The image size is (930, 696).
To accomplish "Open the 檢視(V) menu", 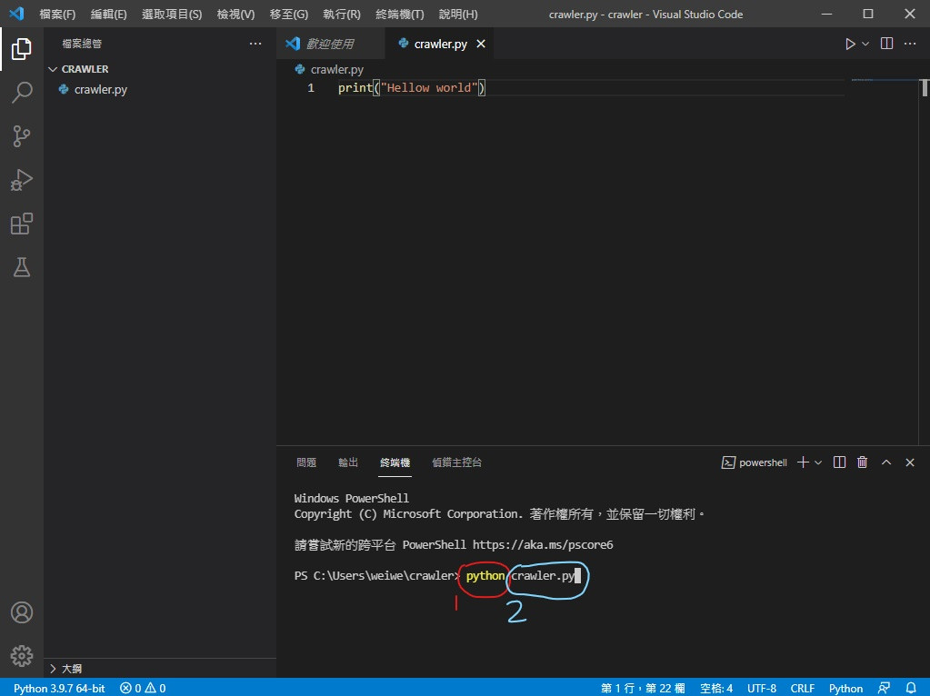I will point(235,15).
